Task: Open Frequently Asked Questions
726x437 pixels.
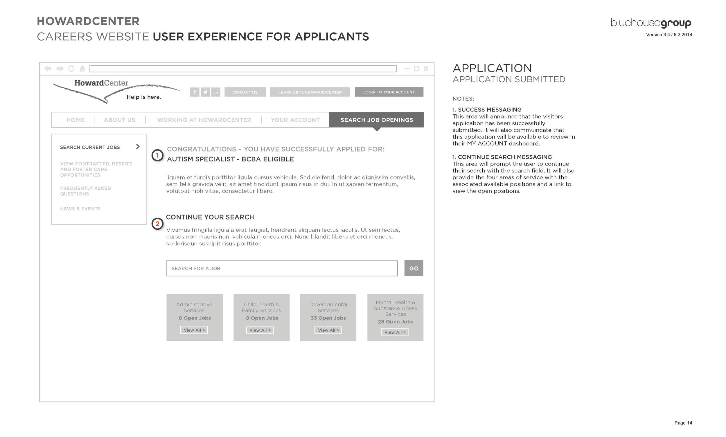Action: pos(86,191)
